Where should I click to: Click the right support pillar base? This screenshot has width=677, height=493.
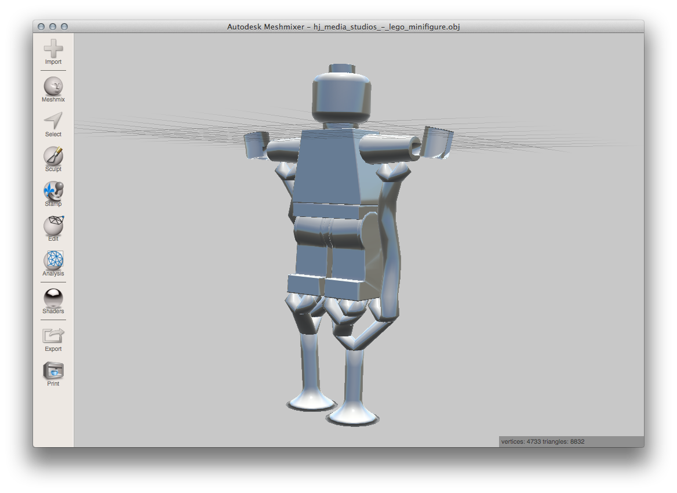[352, 416]
